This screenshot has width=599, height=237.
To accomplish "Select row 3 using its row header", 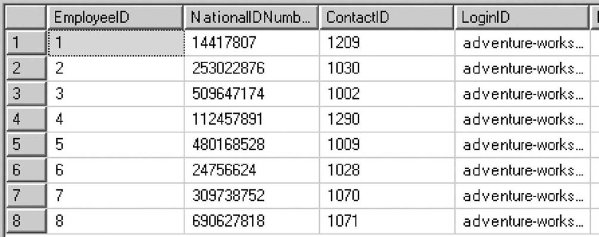I will point(26,93).
